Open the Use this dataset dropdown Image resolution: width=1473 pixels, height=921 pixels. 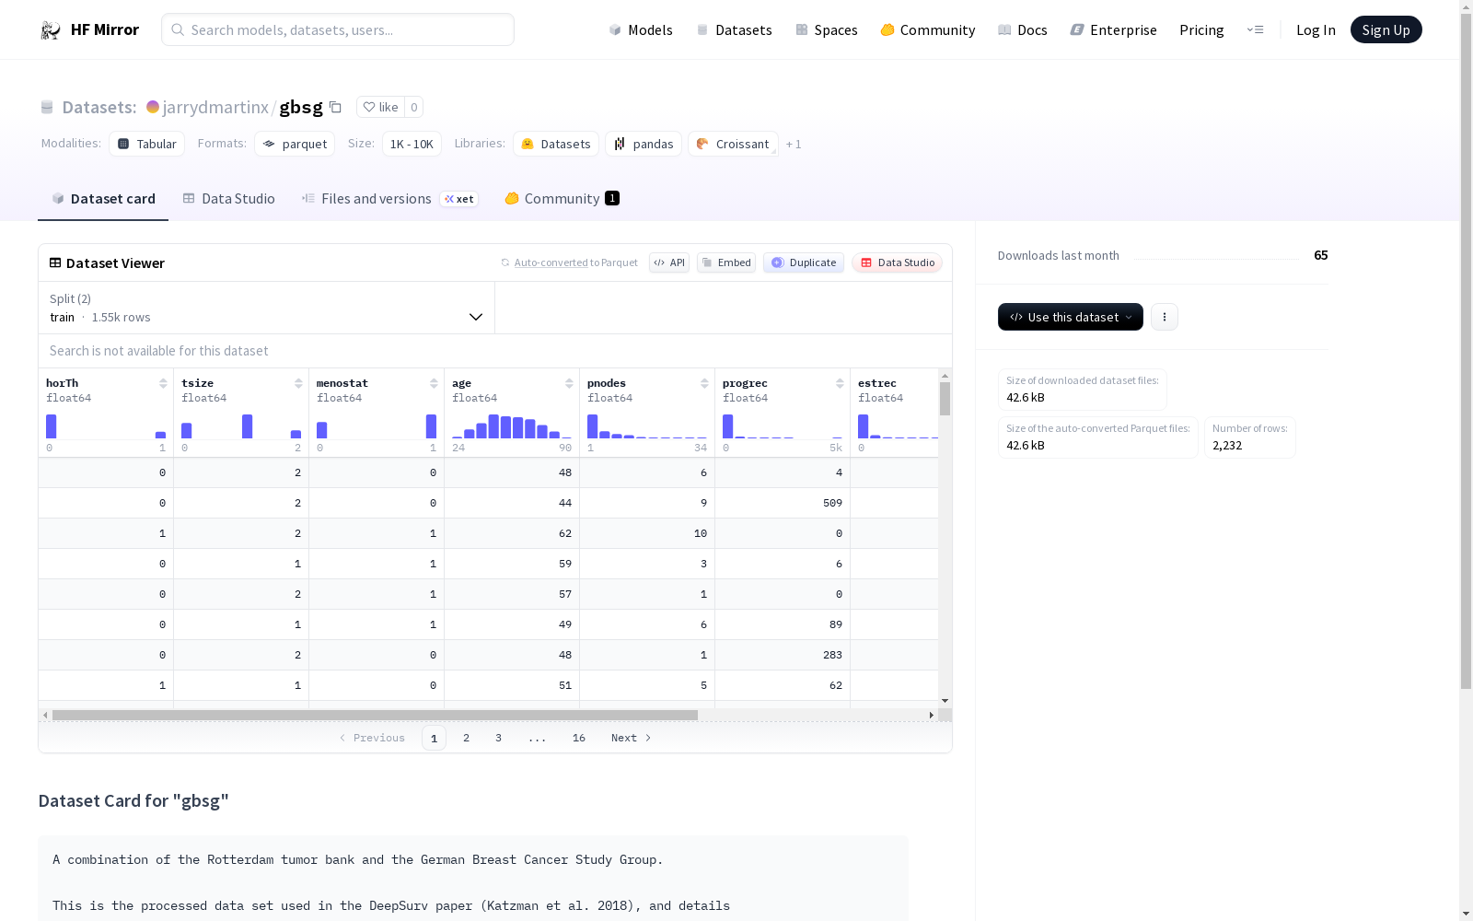1070,317
